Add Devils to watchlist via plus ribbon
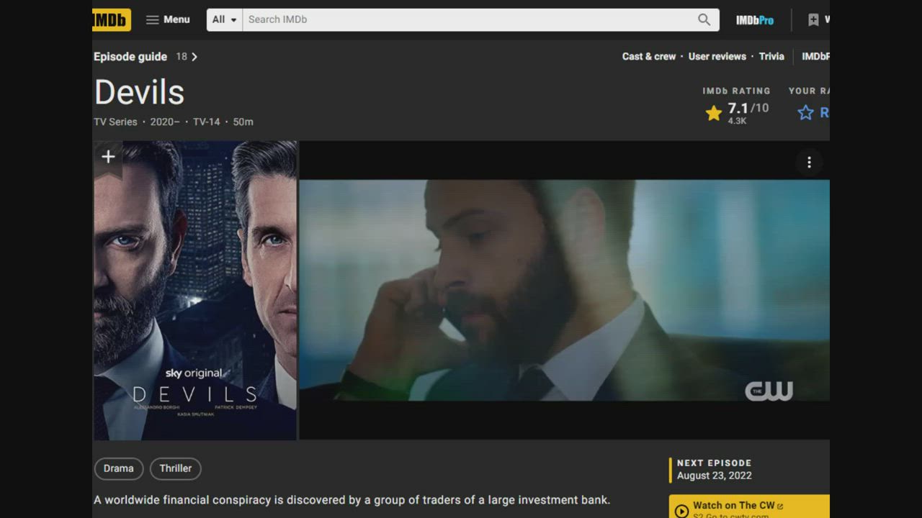This screenshot has width=922, height=518. [x=108, y=157]
